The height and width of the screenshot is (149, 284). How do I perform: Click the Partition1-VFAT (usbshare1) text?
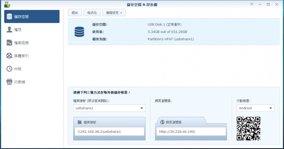click(x=171, y=39)
